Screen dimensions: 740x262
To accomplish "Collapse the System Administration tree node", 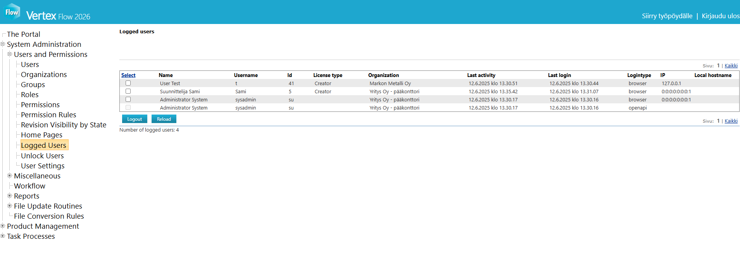I will click(3, 44).
